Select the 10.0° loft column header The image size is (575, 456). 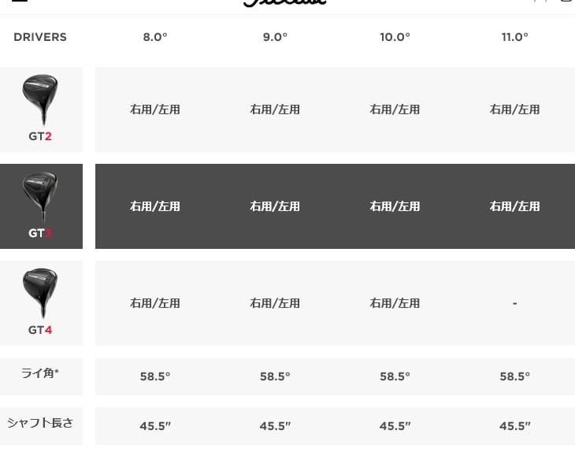pos(395,37)
